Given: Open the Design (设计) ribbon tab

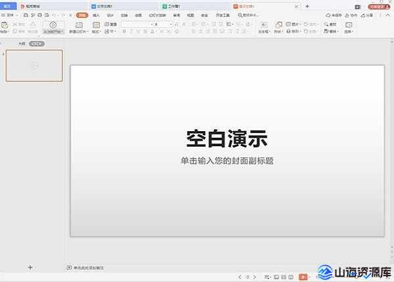Looking at the screenshot, I should (110, 15).
